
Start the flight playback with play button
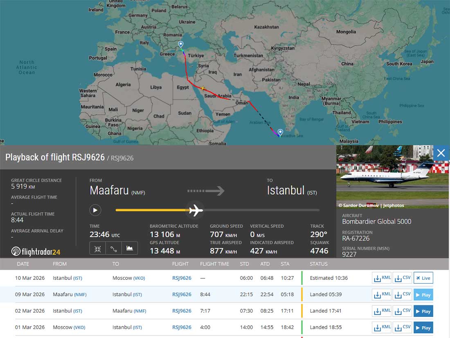(95, 210)
